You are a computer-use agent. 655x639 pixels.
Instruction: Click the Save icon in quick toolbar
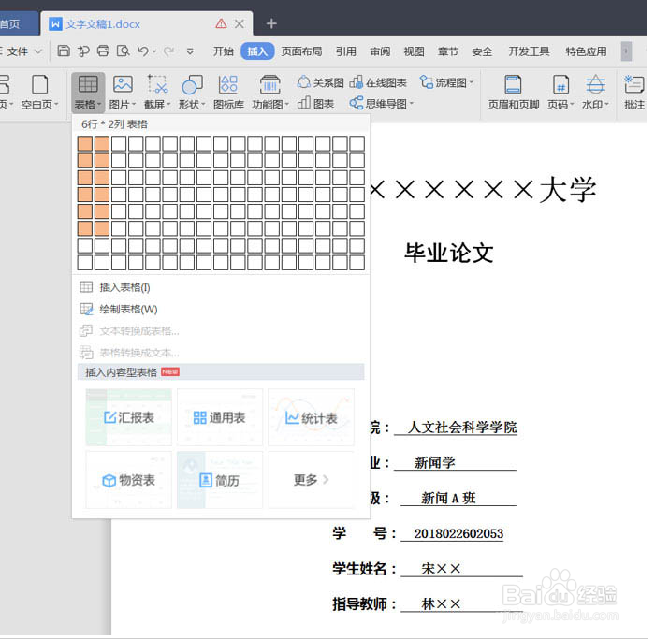coord(64,51)
